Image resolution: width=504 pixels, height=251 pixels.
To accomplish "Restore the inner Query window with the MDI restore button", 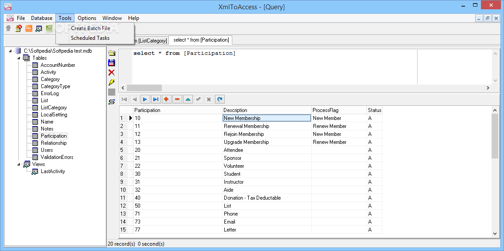I will pos(488,18).
